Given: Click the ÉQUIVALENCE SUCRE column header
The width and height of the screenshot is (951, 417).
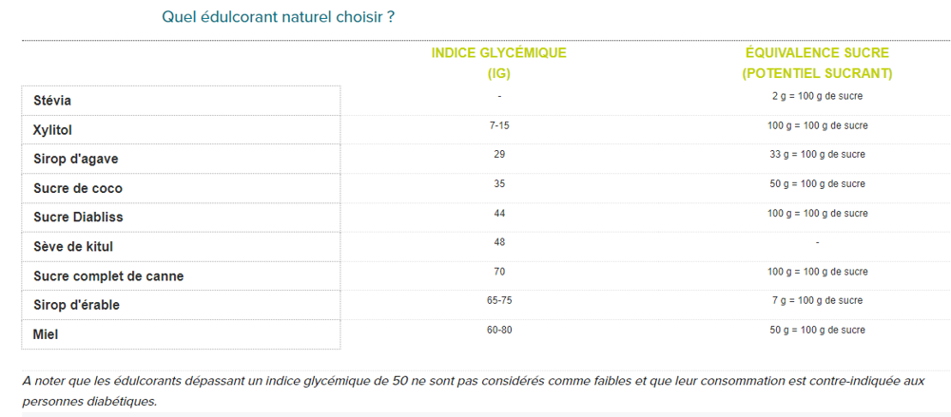Looking at the screenshot, I should pyautogui.click(x=817, y=62).
